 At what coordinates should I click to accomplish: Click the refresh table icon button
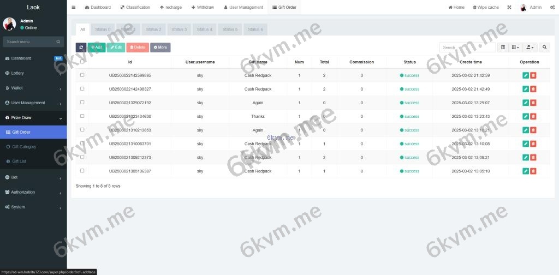(x=81, y=47)
